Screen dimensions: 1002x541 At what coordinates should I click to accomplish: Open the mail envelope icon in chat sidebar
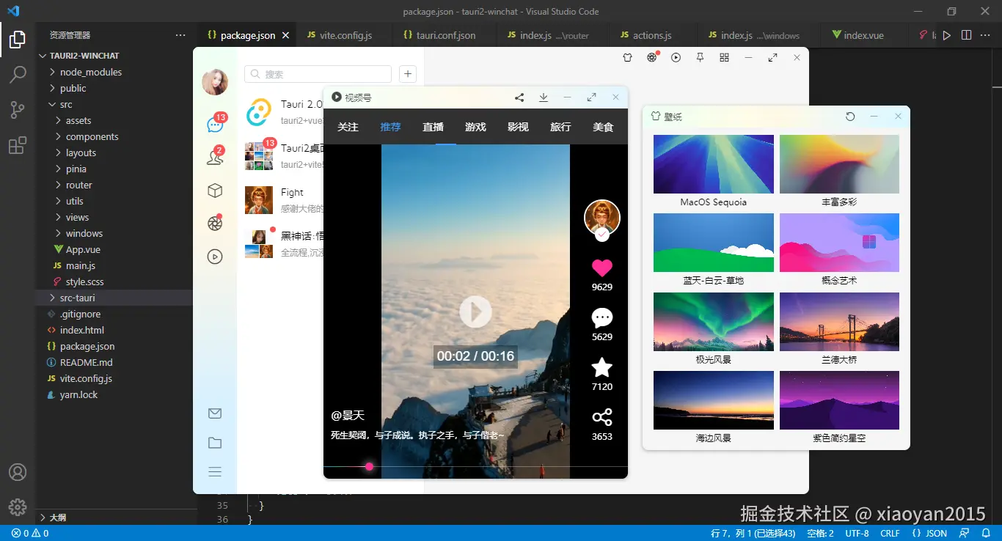pos(214,413)
